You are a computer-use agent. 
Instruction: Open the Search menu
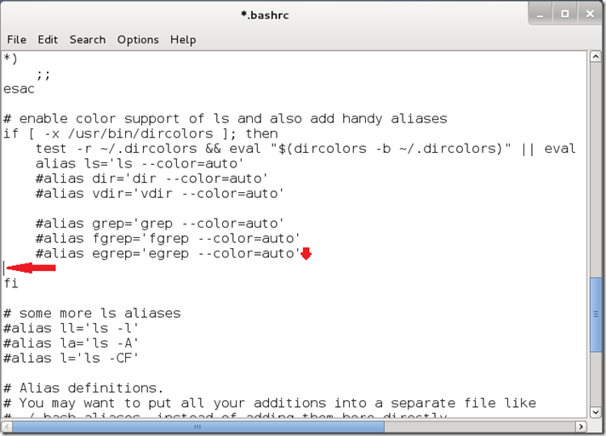click(x=88, y=39)
